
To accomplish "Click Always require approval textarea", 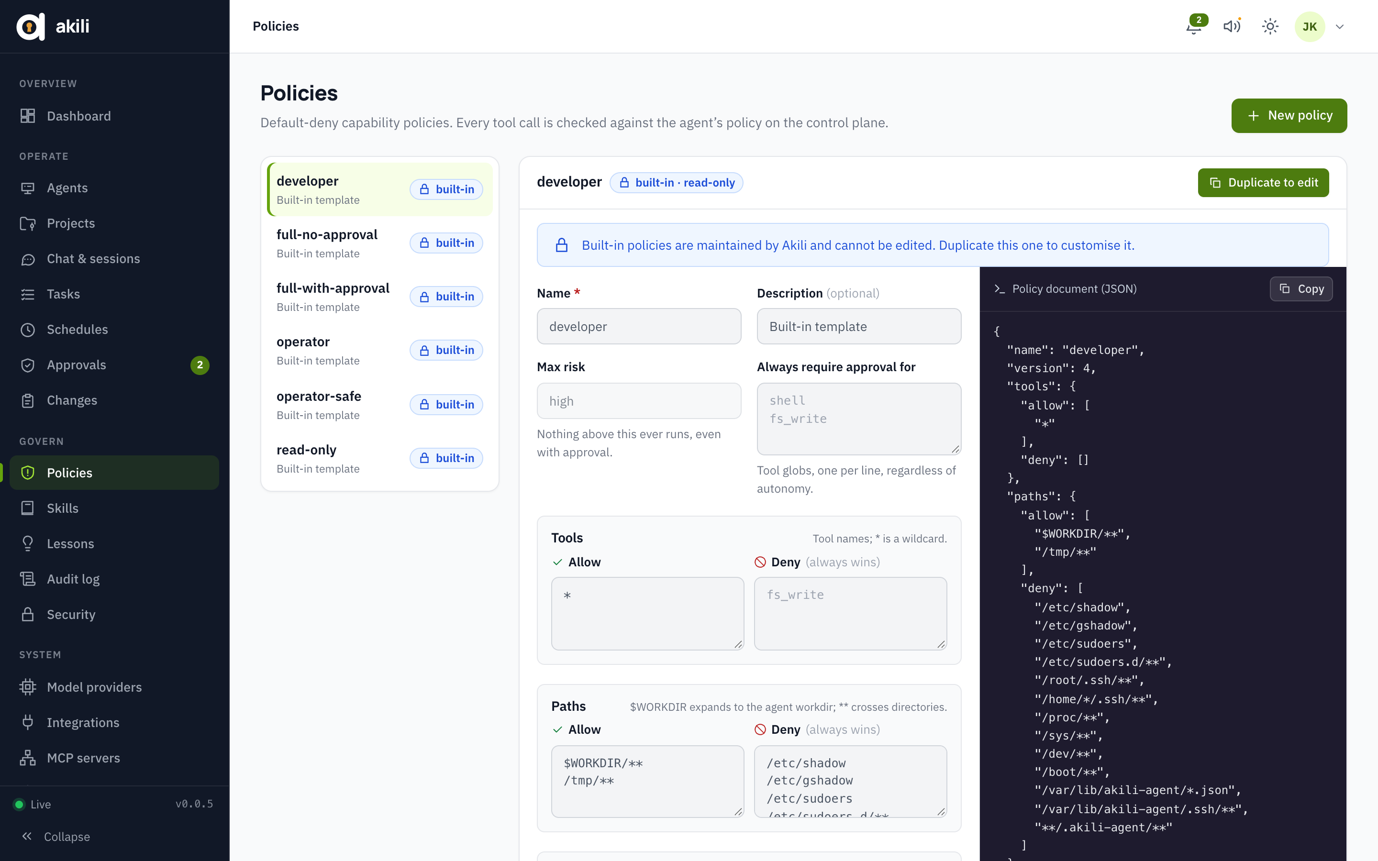I will [x=859, y=419].
